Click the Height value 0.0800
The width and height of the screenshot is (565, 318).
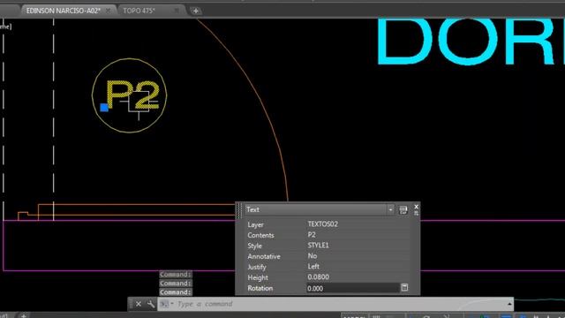coord(318,276)
